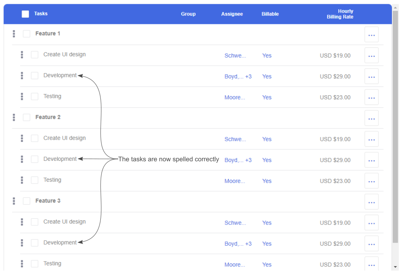Open Schwe... assignee link in Feature 1
The width and height of the screenshot is (402, 275).
click(235, 56)
